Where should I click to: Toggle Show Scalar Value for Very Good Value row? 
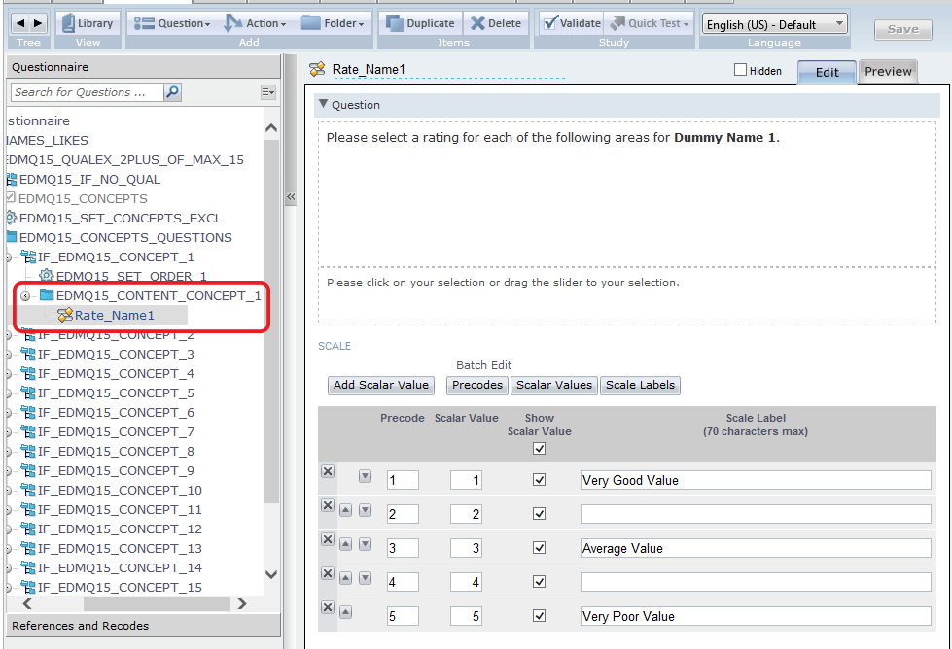[x=539, y=480]
